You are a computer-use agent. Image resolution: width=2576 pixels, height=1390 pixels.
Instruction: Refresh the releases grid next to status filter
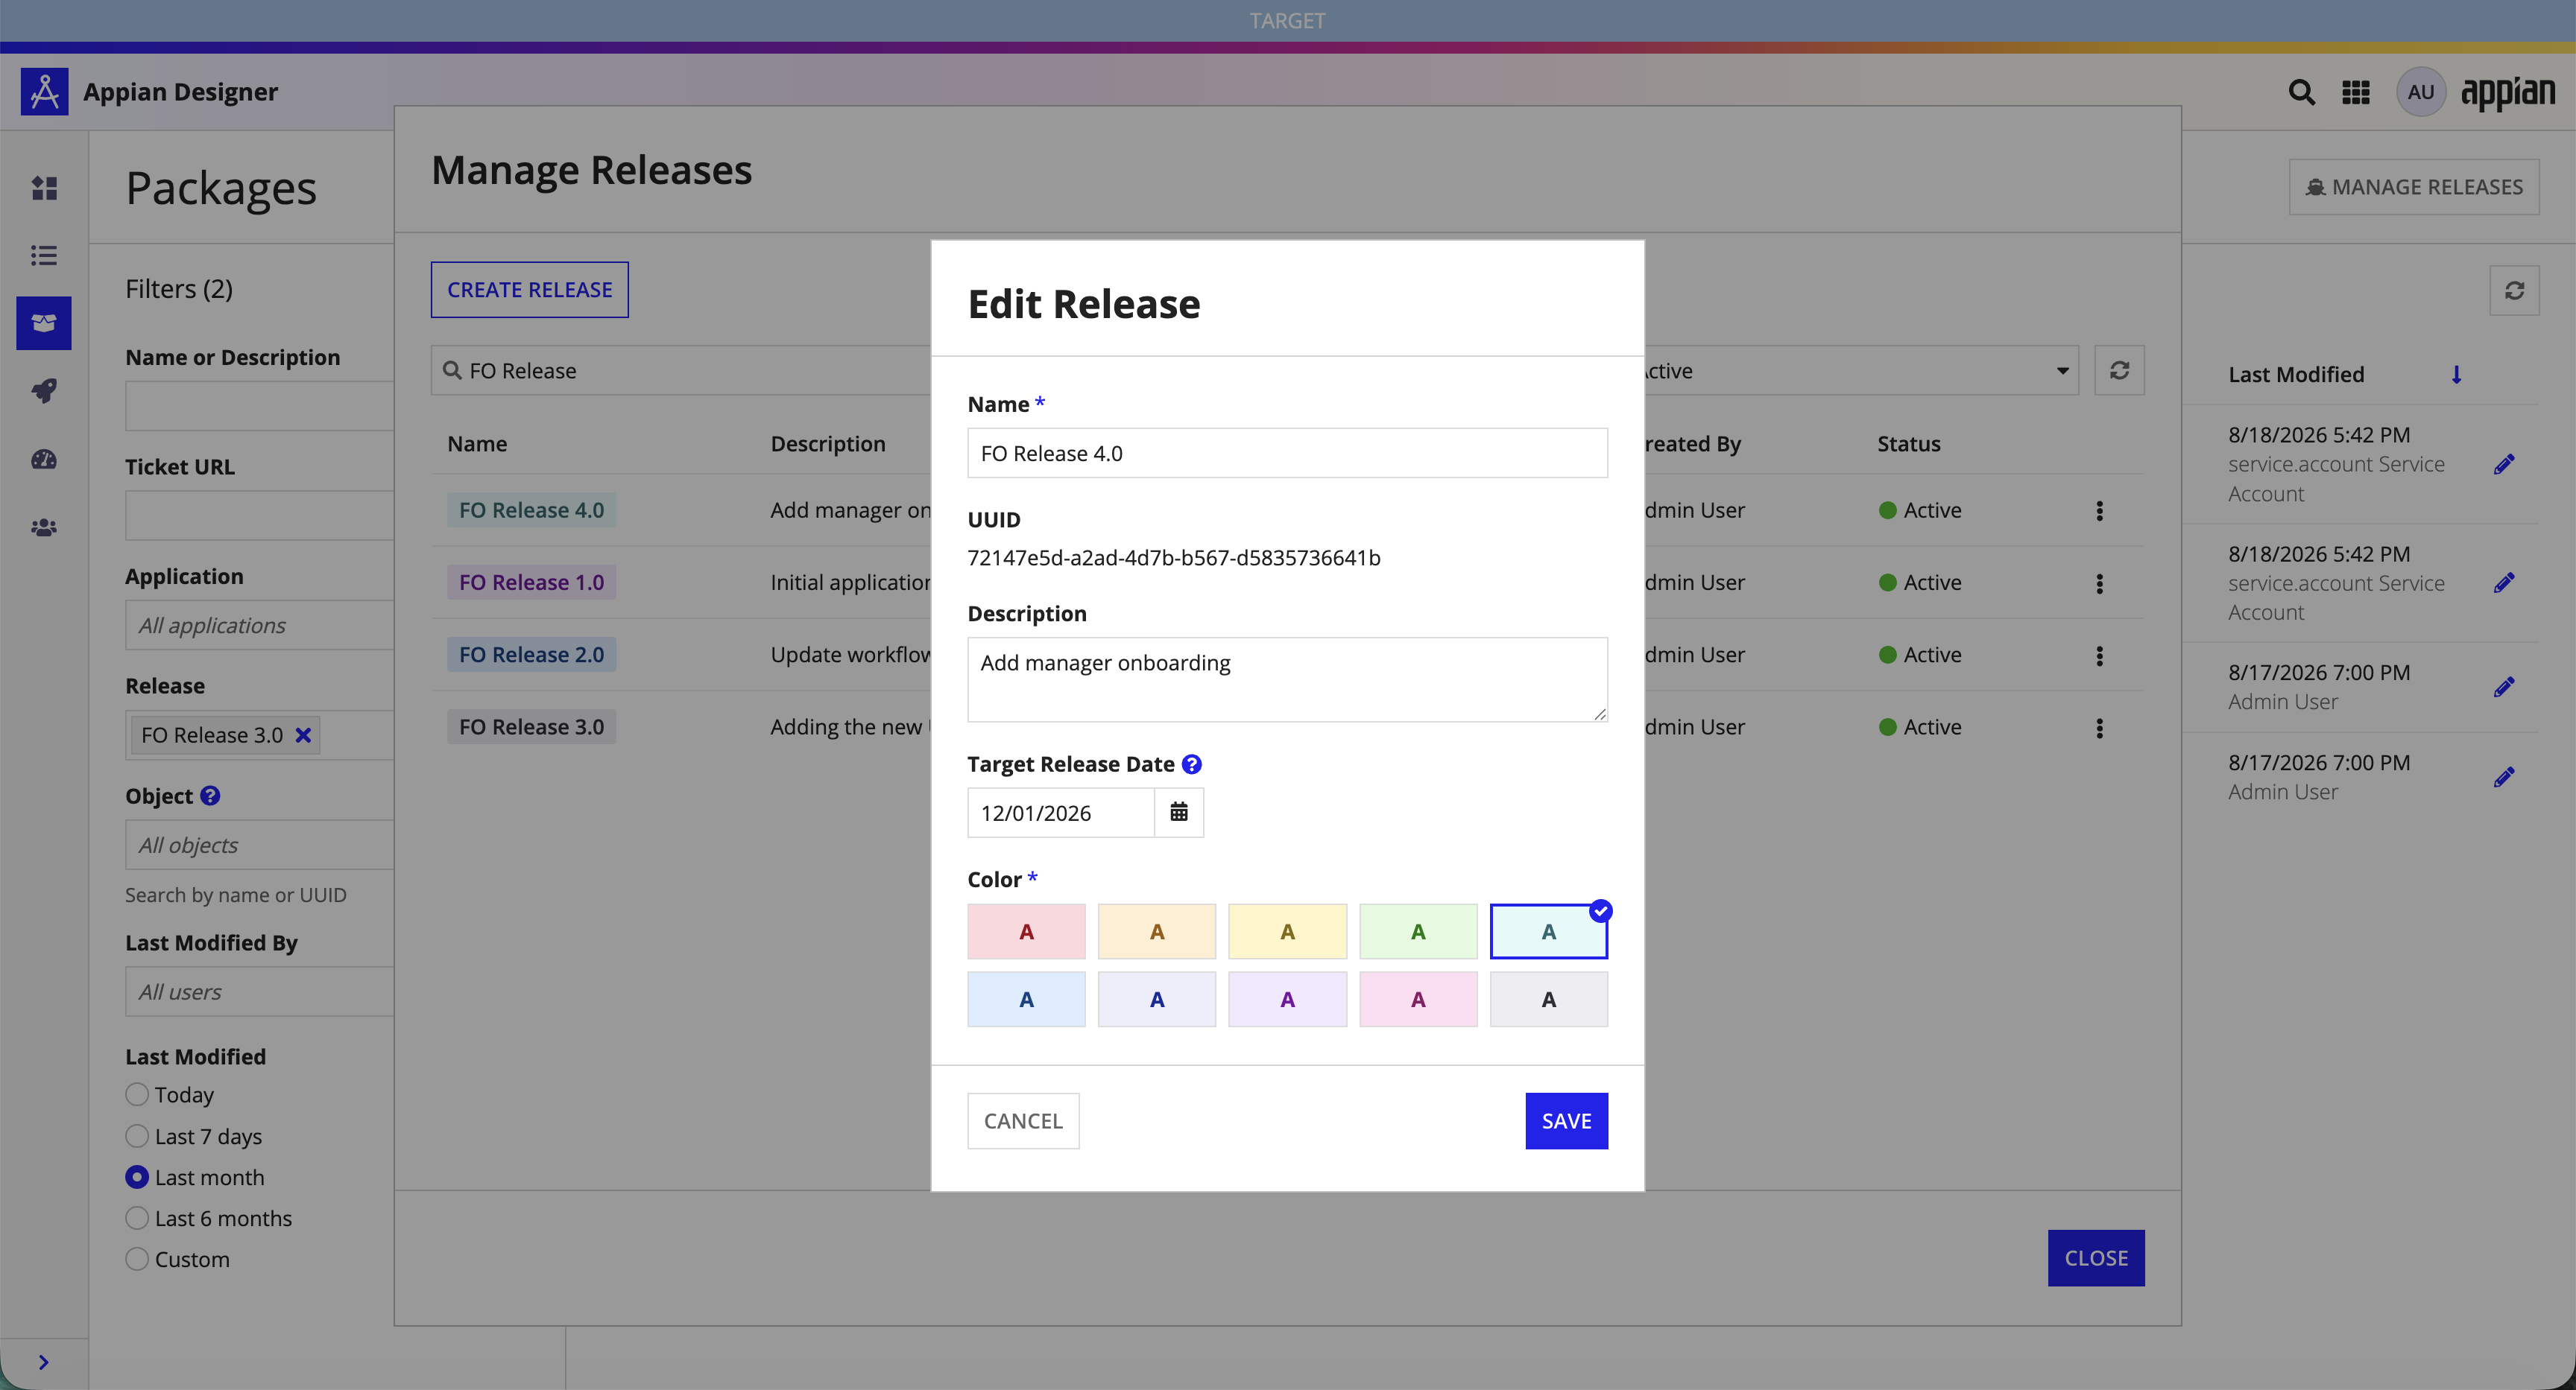[x=2119, y=371]
